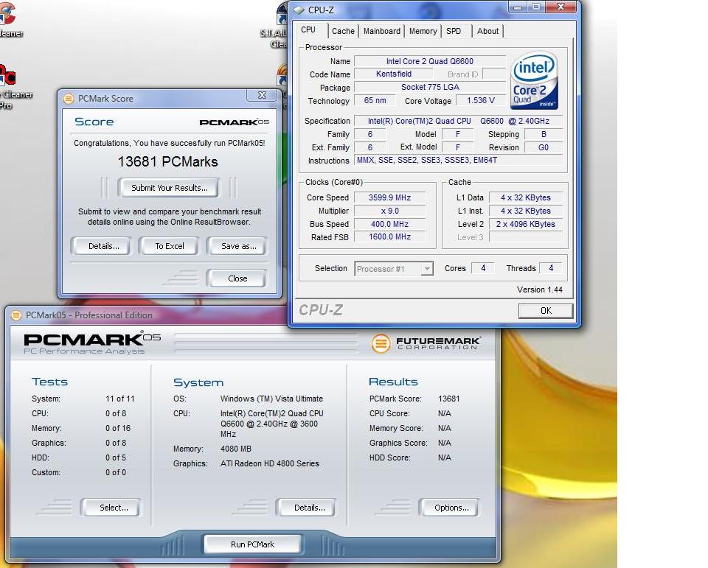Click the Technology value 65 nm

point(375,100)
